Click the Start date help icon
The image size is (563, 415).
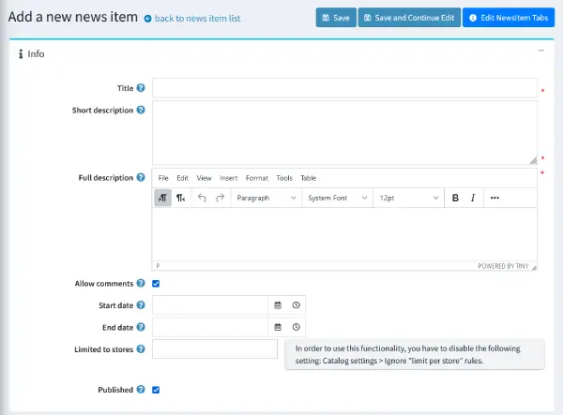141,305
